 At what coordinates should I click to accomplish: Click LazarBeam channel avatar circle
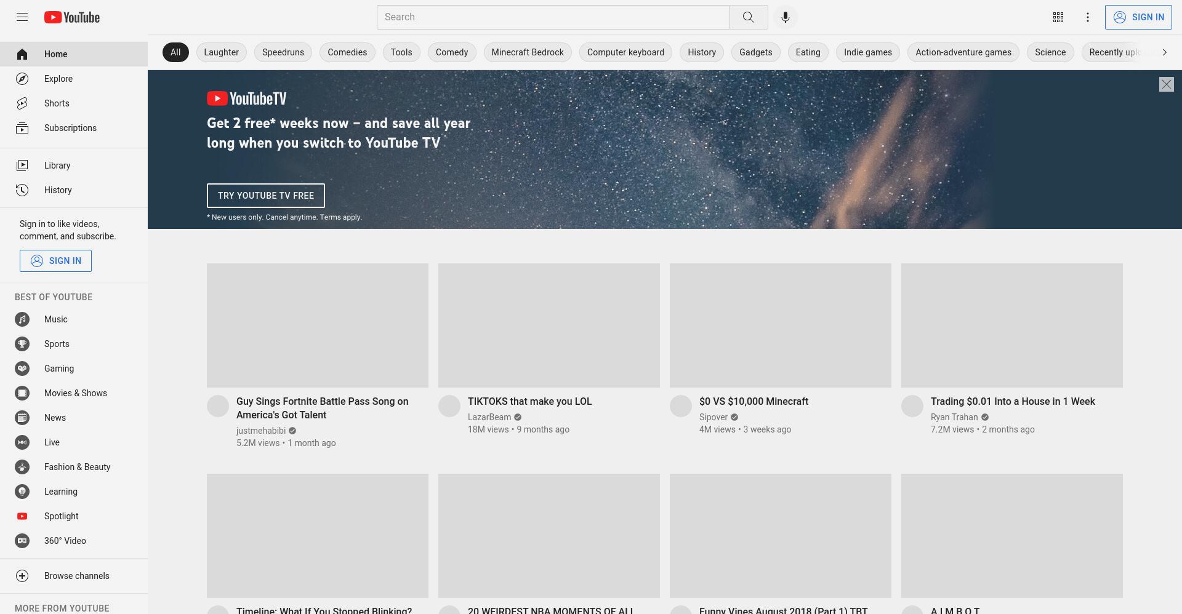[x=449, y=406]
